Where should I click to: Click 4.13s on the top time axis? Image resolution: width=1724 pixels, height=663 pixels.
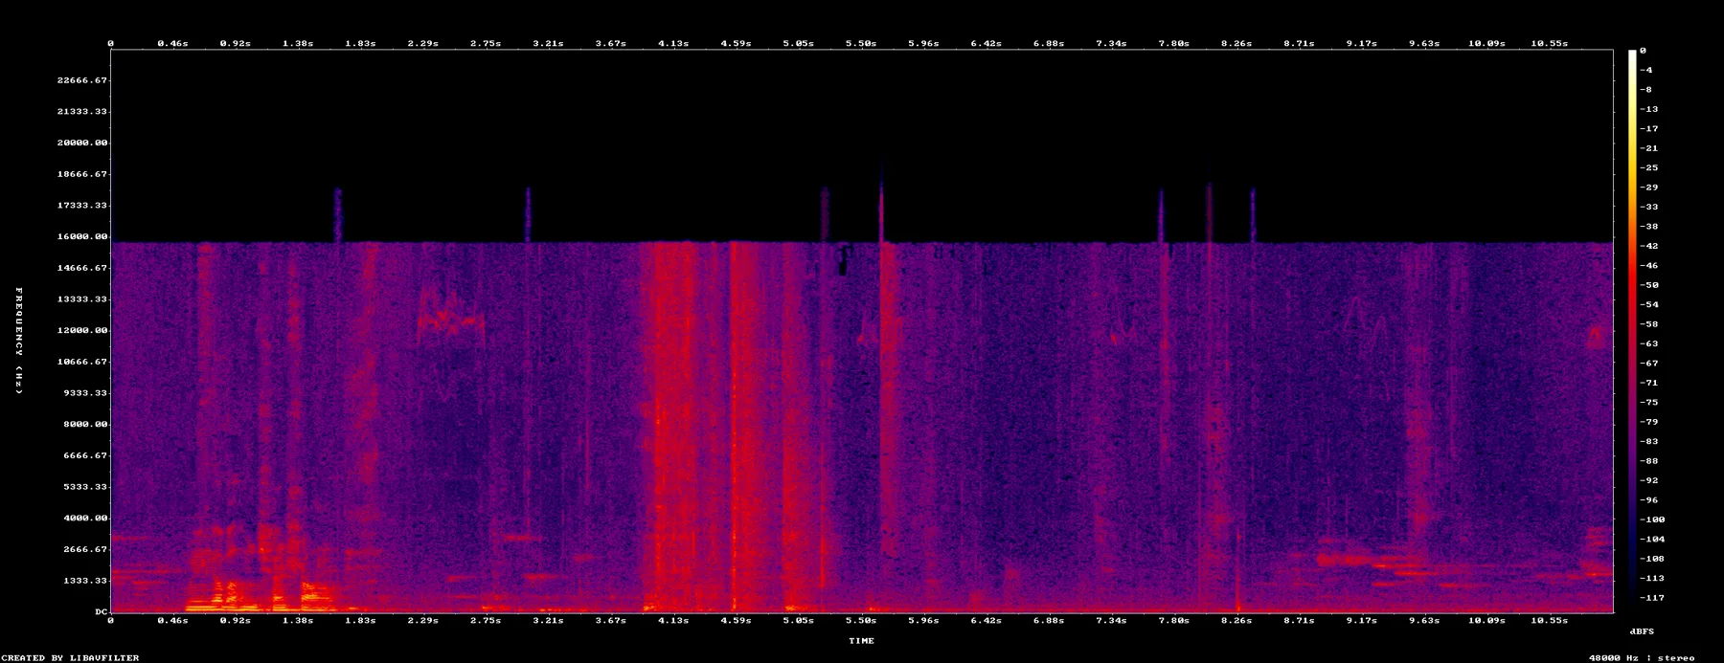coord(673,44)
